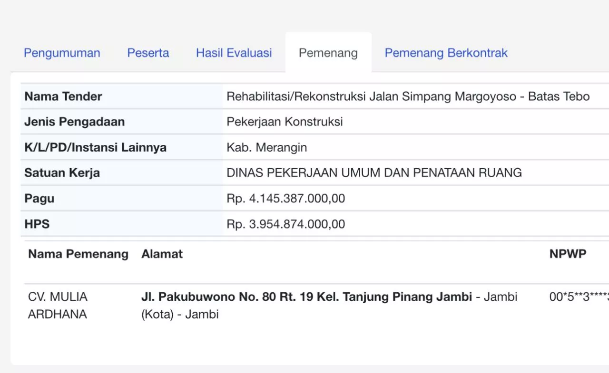Select the Pemenang tab
609x373 pixels.
click(328, 53)
